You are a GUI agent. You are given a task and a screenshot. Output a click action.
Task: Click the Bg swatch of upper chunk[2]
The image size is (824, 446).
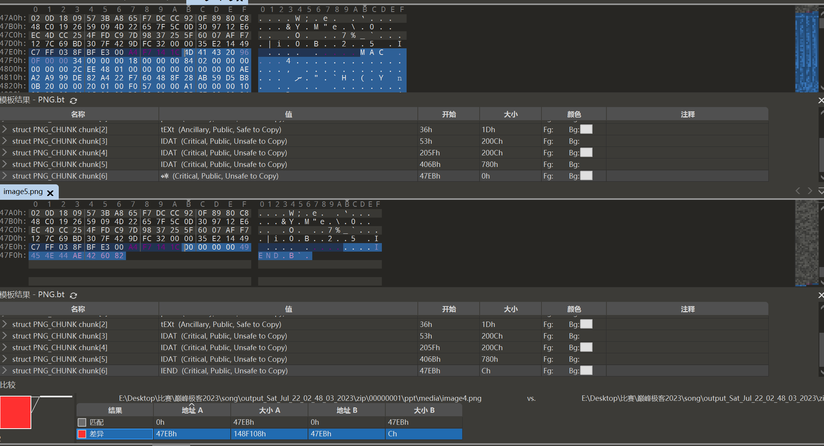click(x=586, y=129)
